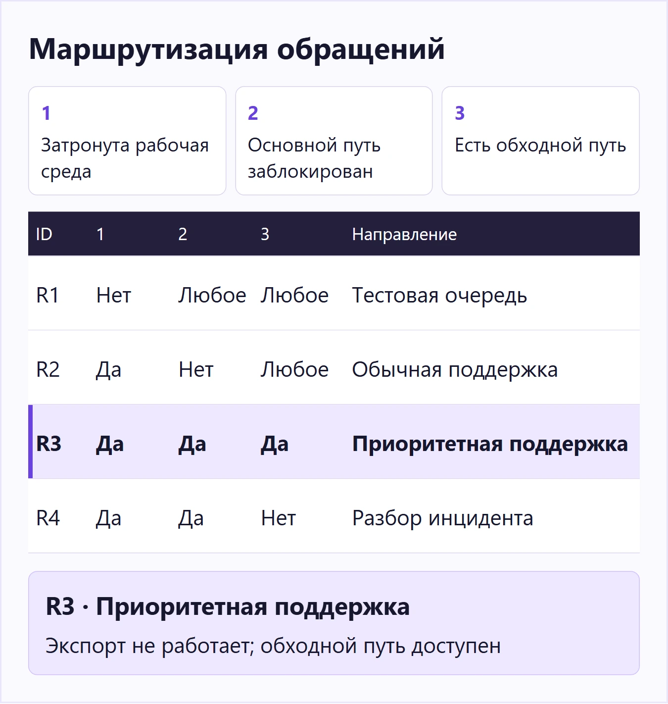Image resolution: width=668 pixels, height=704 pixels.
Task: Select condition card 'Основной путь заблокирован'
Action: (334, 141)
